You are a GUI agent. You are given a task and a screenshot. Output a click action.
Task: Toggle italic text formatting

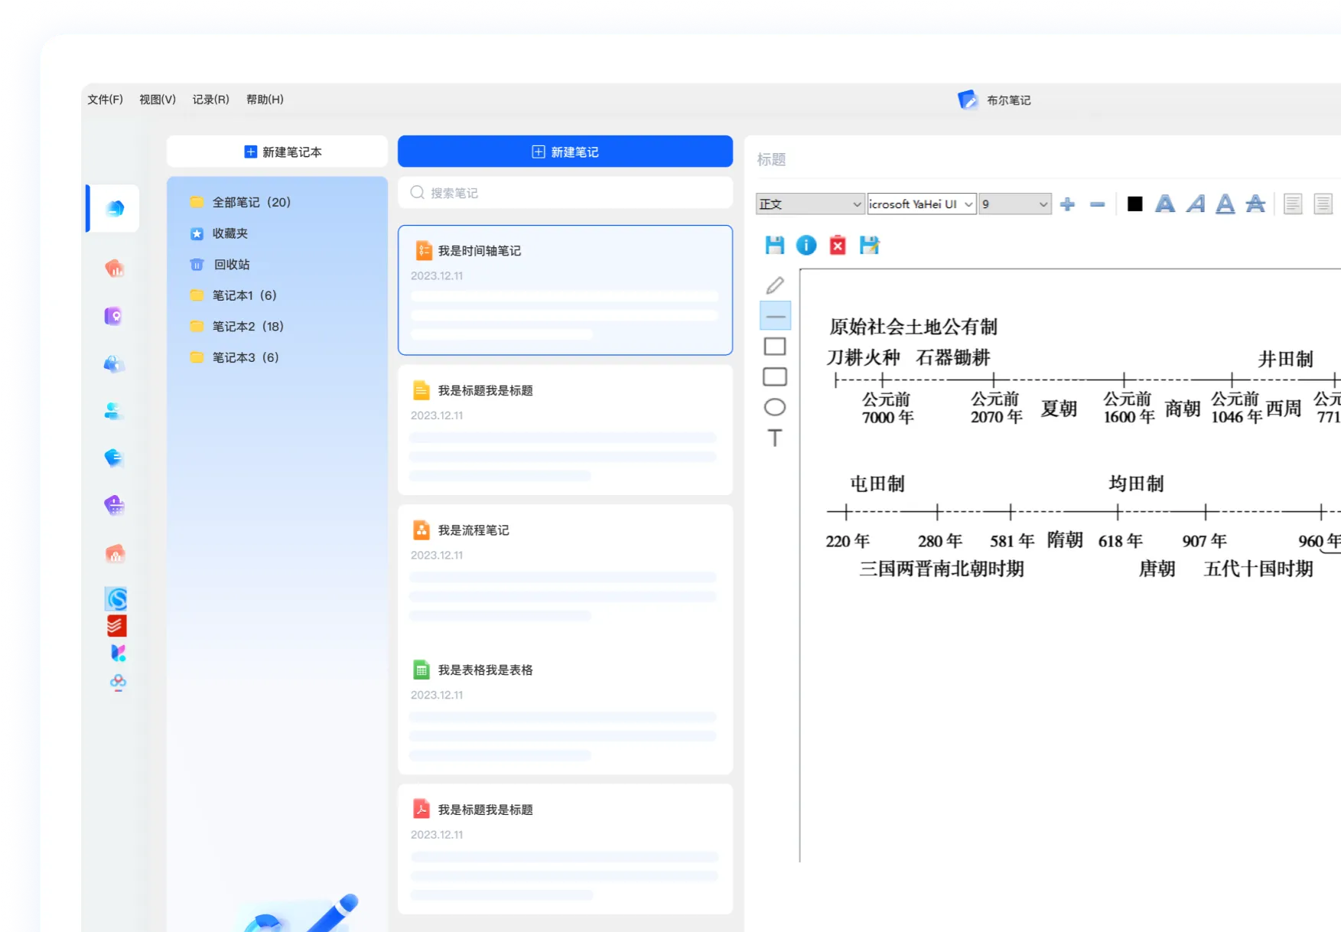click(x=1194, y=204)
